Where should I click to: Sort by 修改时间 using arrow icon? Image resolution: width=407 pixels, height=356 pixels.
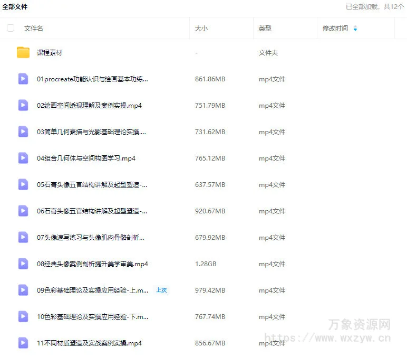(355, 29)
